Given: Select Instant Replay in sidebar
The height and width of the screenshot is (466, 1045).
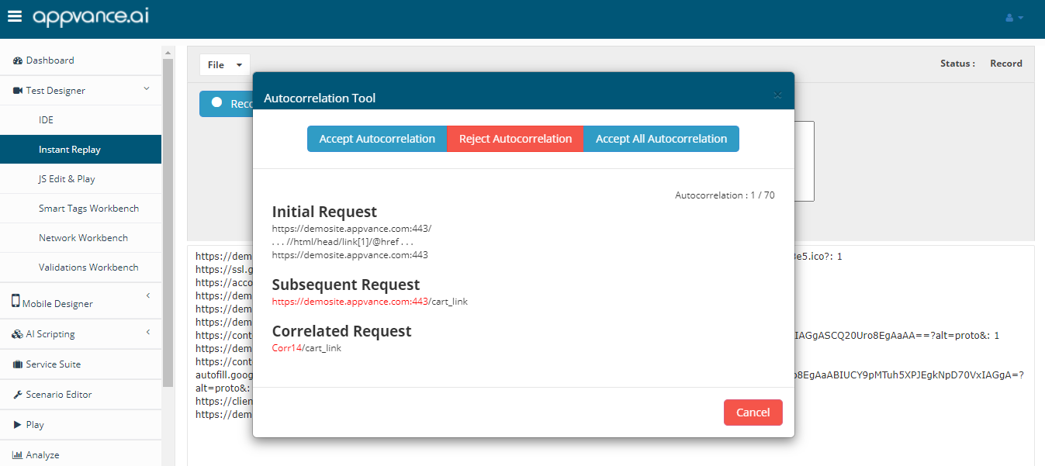Looking at the screenshot, I should (81, 150).
